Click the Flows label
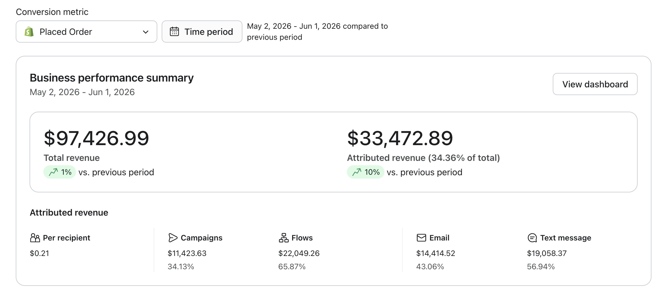 [302, 238]
